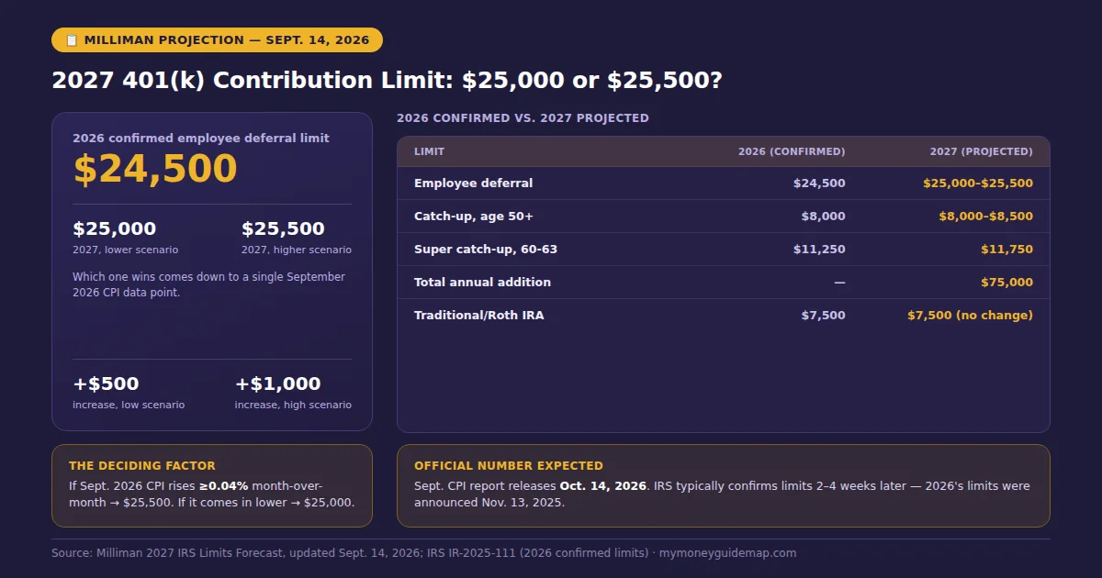Click 'The Deciding Factor' heading
The image size is (1102, 578).
pyautogui.click(x=142, y=466)
